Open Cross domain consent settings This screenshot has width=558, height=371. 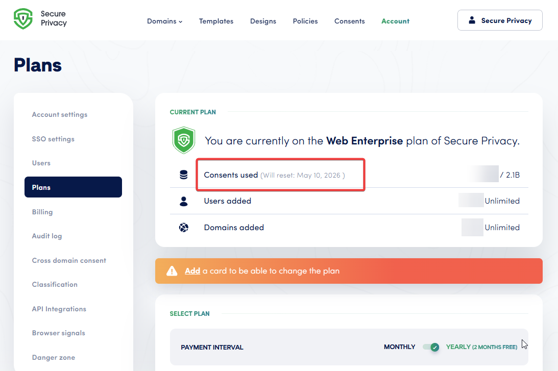69,260
